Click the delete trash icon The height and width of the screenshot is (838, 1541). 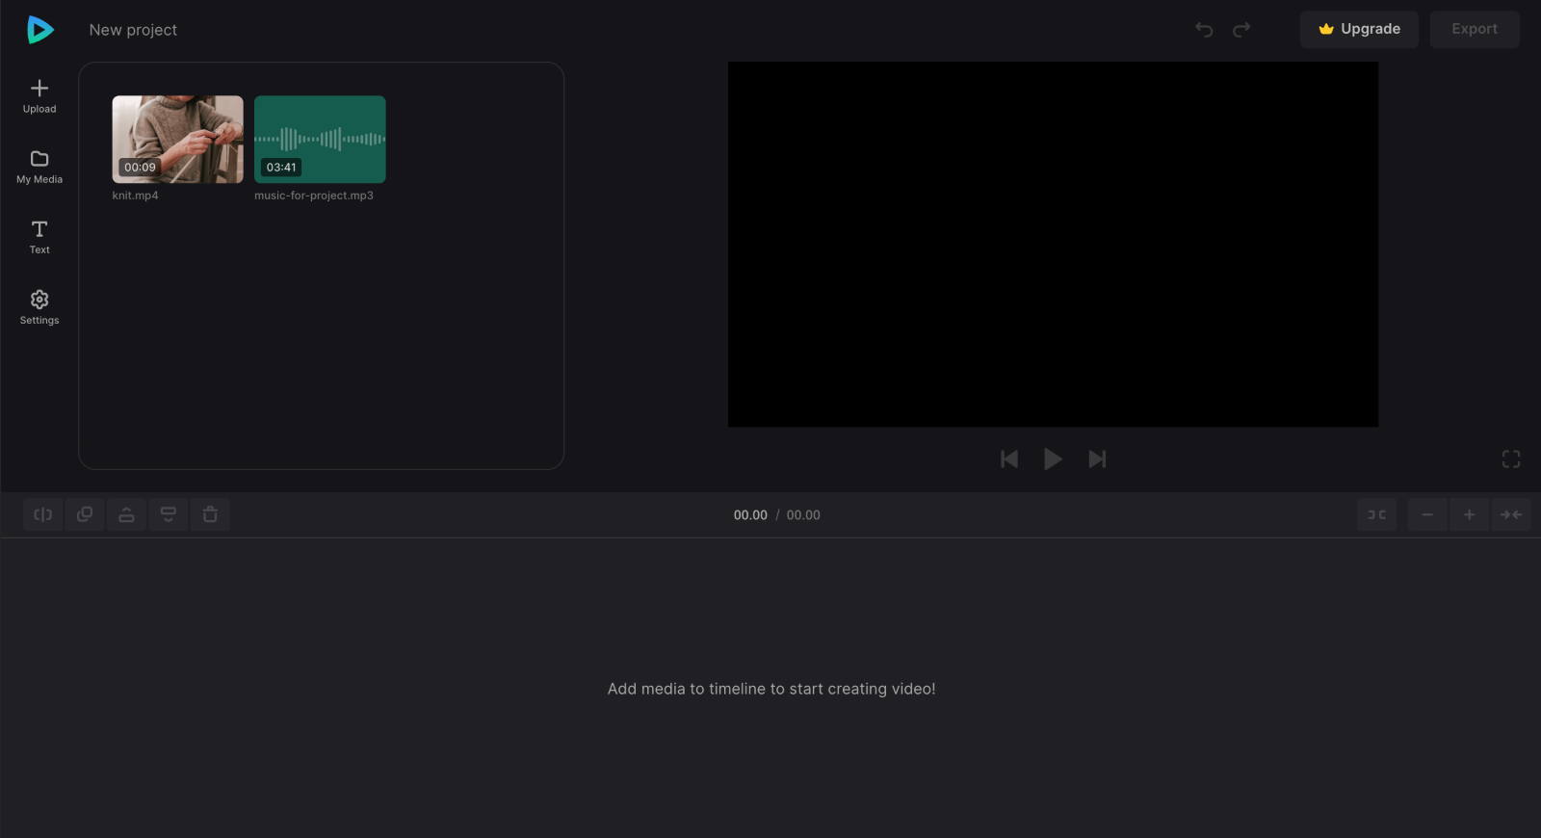coord(210,514)
